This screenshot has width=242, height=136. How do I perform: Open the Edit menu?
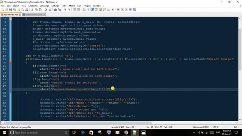[8, 6]
